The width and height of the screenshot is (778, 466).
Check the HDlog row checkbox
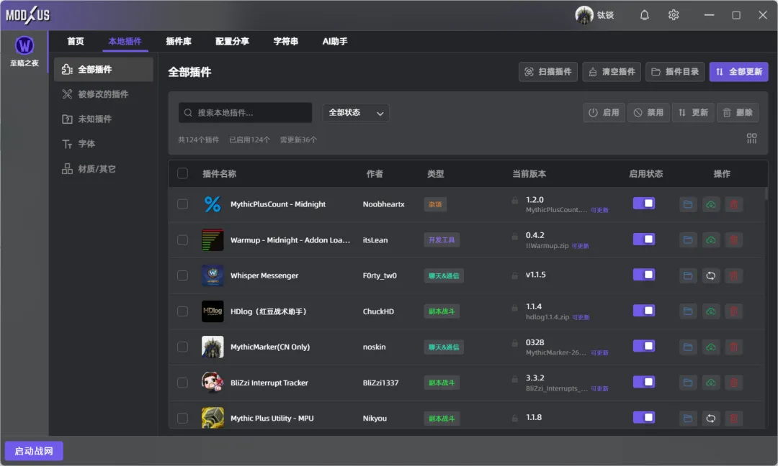tap(182, 311)
